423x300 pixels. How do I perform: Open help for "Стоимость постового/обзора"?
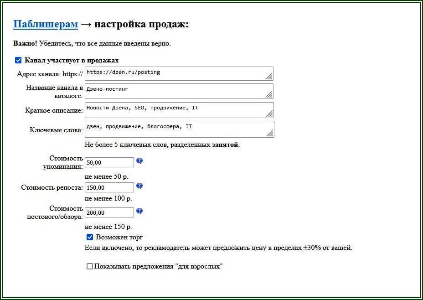click(x=139, y=211)
